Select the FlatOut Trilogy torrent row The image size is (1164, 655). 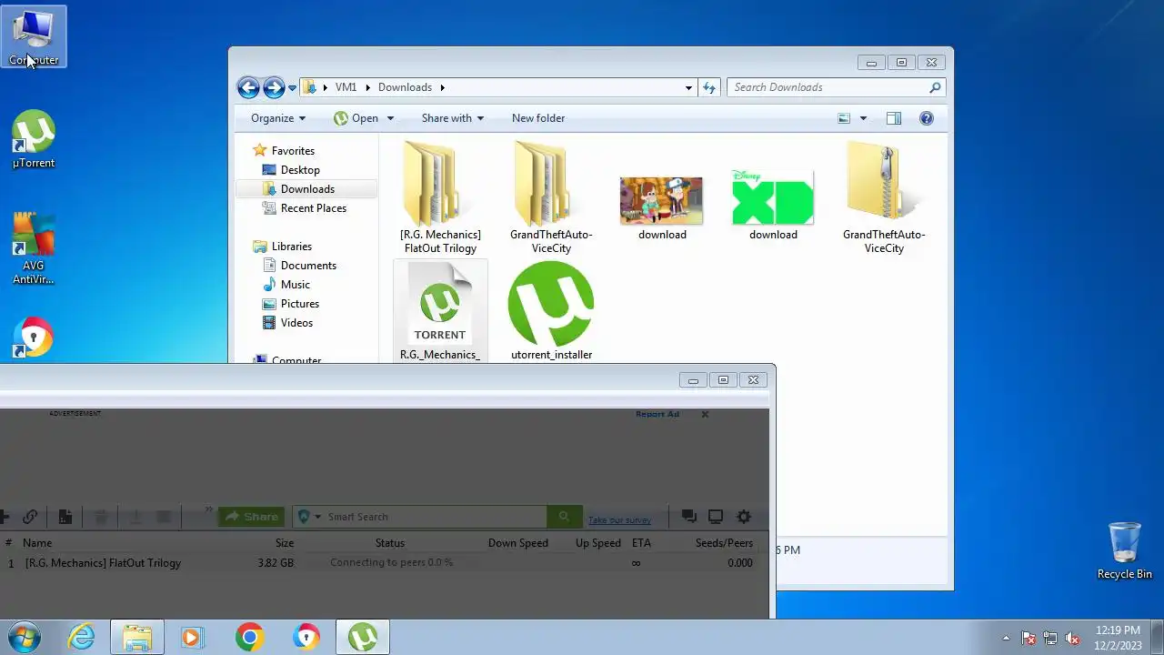coord(382,563)
